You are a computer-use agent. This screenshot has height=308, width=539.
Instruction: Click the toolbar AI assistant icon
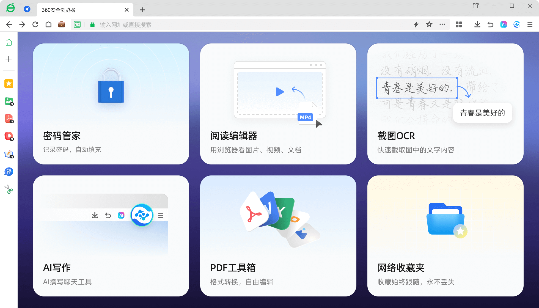point(504,24)
